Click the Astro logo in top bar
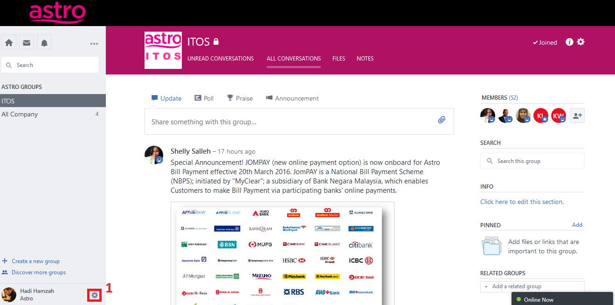 click(57, 13)
